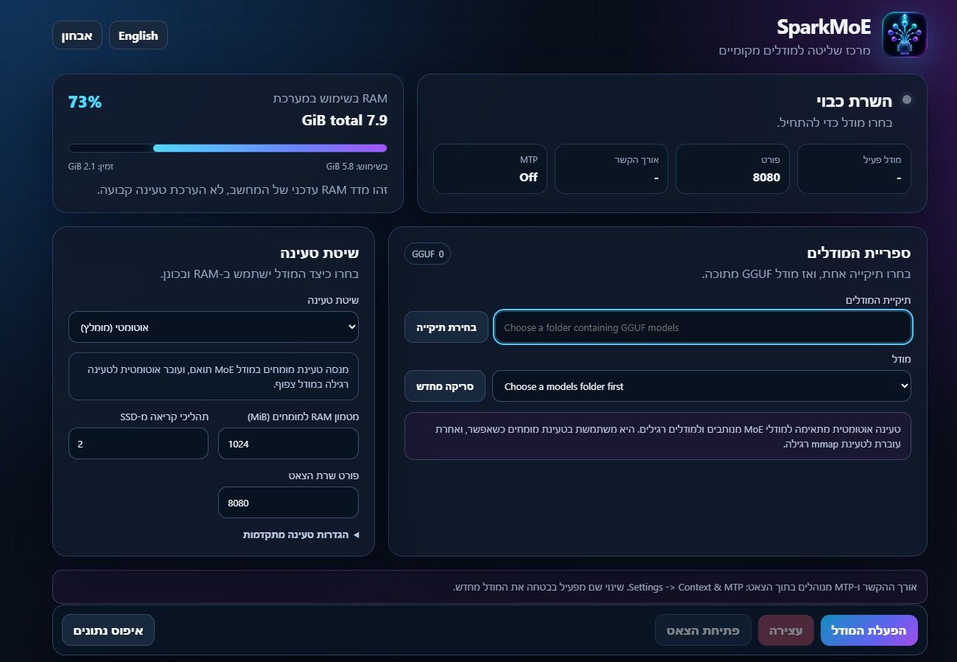The width and height of the screenshot is (957, 662).
Task: Click the SparkMoE title text
Action: tap(824, 27)
